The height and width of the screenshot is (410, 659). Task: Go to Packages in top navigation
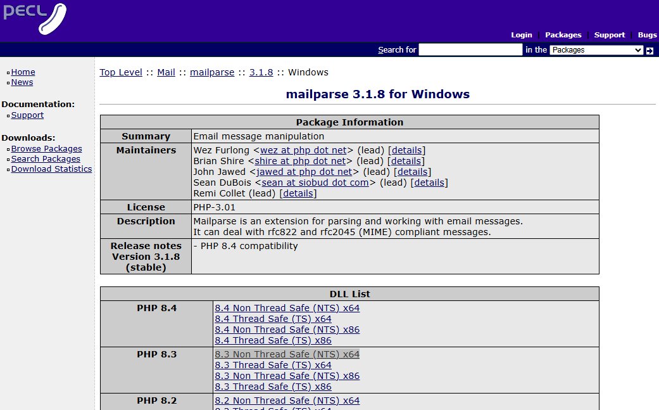click(x=563, y=35)
